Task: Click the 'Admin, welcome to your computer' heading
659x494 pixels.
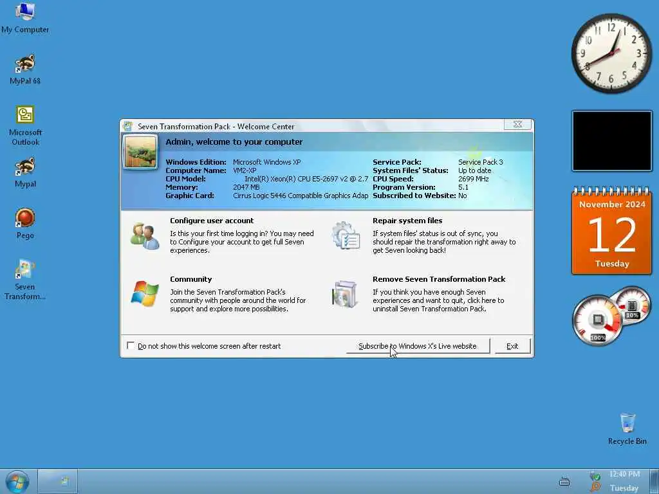Action: tap(234, 142)
